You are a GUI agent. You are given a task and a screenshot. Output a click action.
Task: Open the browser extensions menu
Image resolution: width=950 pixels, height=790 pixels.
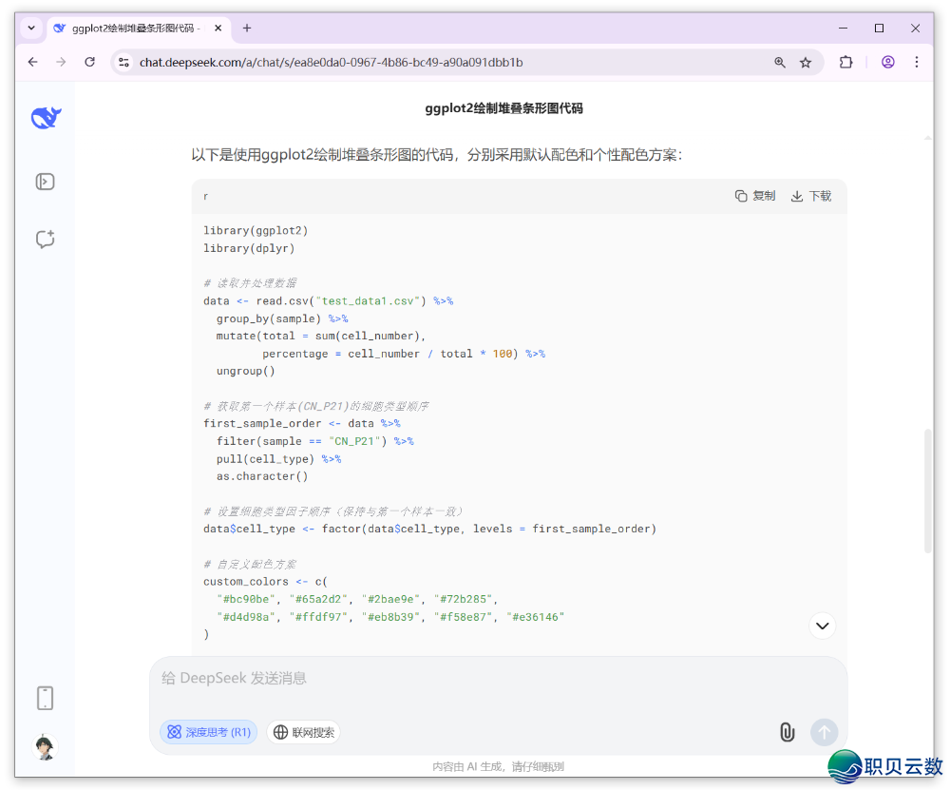845,62
